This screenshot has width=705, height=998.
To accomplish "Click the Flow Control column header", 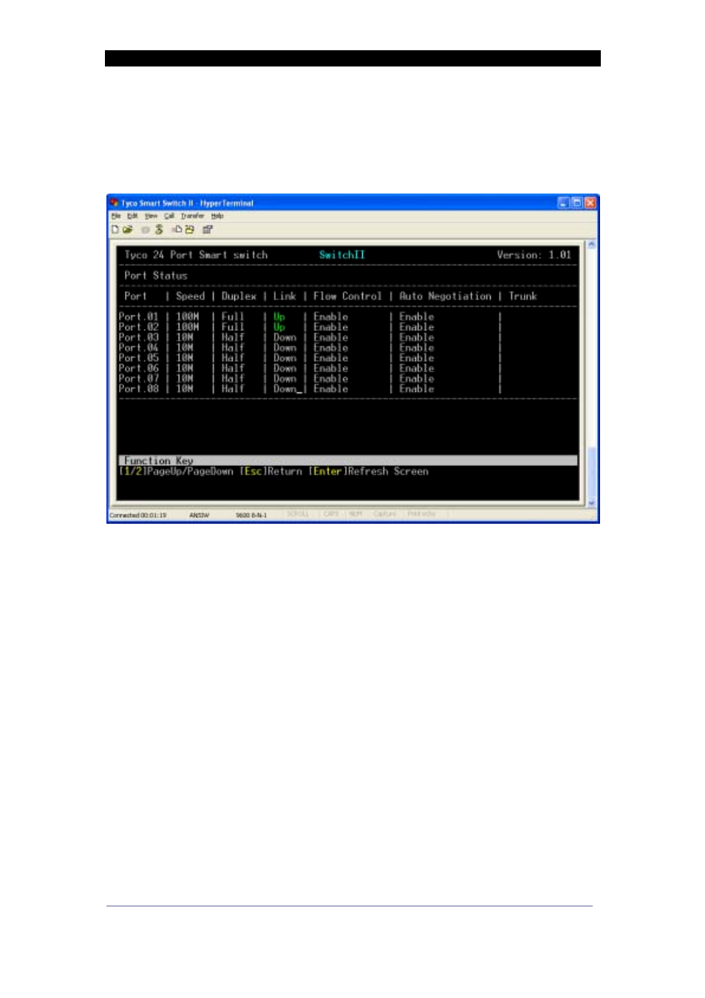I will (348, 296).
